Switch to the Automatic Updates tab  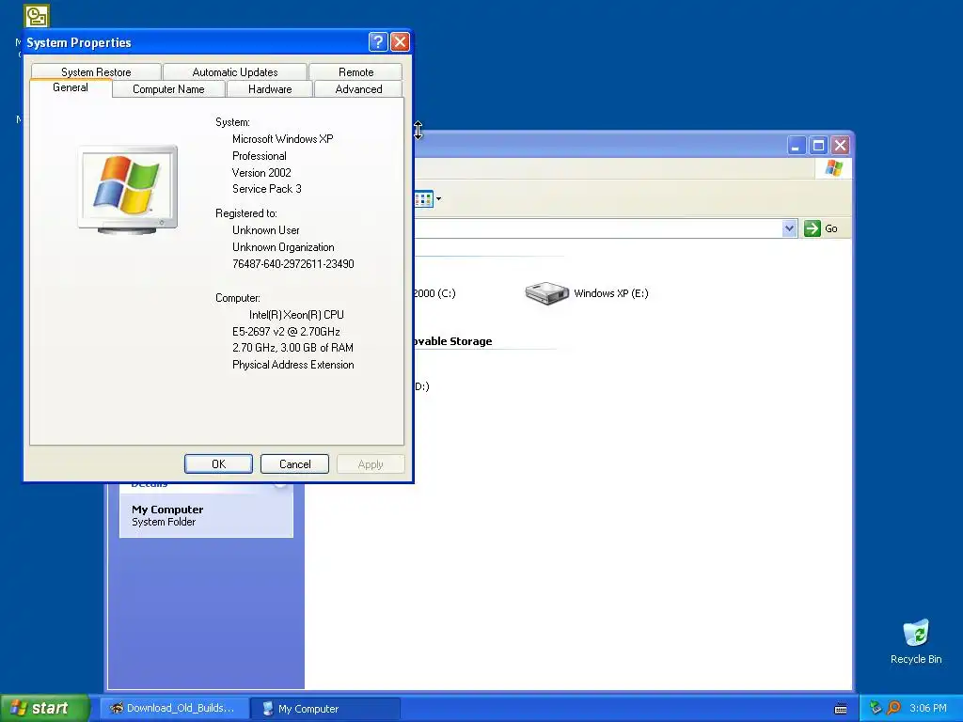tap(234, 71)
